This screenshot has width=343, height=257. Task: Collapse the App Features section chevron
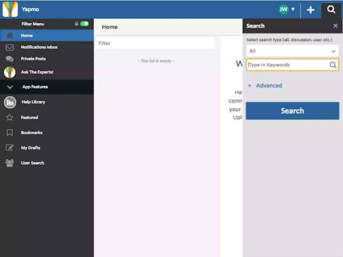10,87
